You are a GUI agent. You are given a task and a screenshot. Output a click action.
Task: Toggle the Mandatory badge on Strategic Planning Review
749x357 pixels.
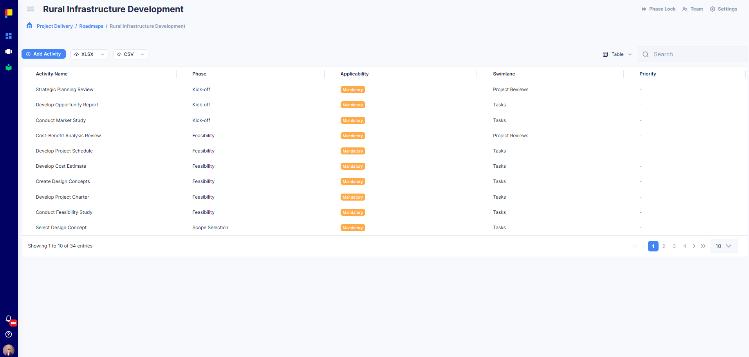[352, 89]
